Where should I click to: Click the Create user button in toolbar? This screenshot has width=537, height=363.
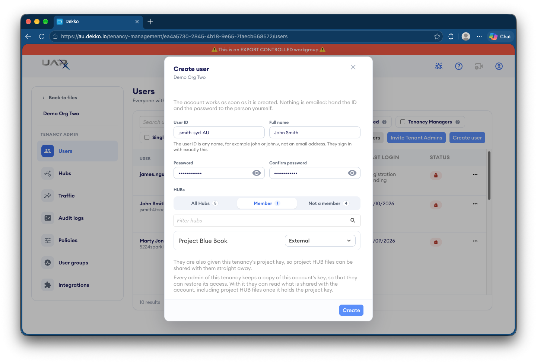tap(467, 138)
